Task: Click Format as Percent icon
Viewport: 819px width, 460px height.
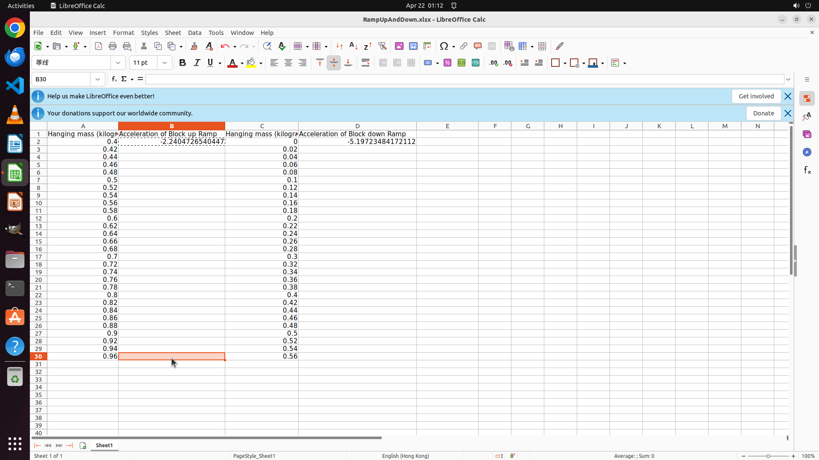Action: (447, 63)
